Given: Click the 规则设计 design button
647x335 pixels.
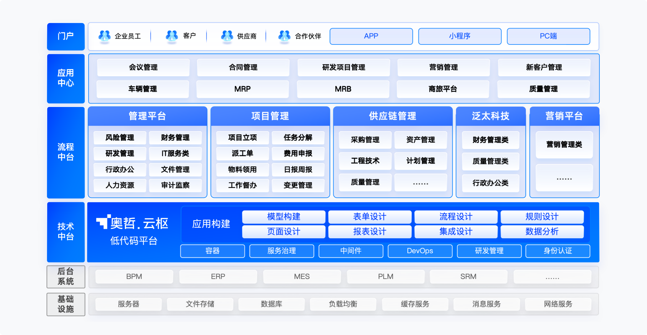Looking at the screenshot, I should pos(542,217).
